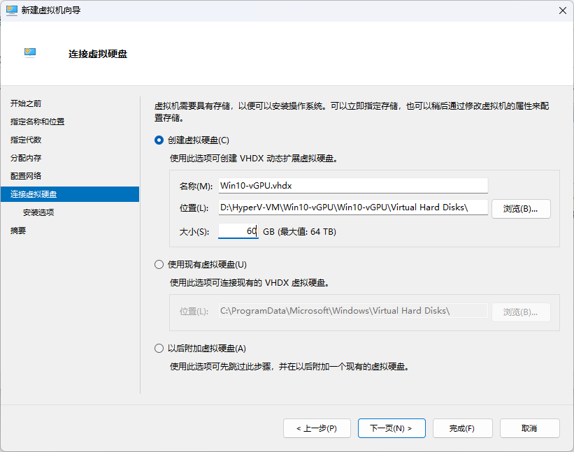Click the virtual machine icon in the header
This screenshot has height=452, width=574.
(x=30, y=53)
